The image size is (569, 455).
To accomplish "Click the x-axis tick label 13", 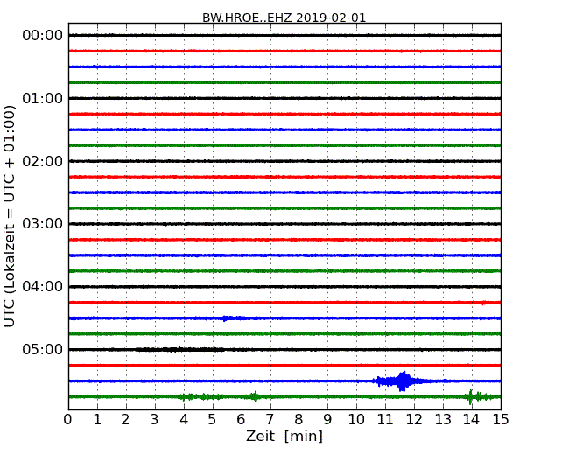I will click(x=443, y=420).
